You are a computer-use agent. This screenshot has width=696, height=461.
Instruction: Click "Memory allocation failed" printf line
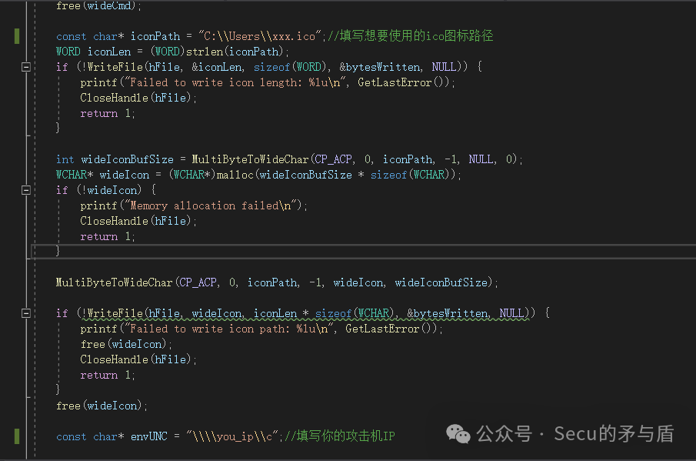point(194,205)
